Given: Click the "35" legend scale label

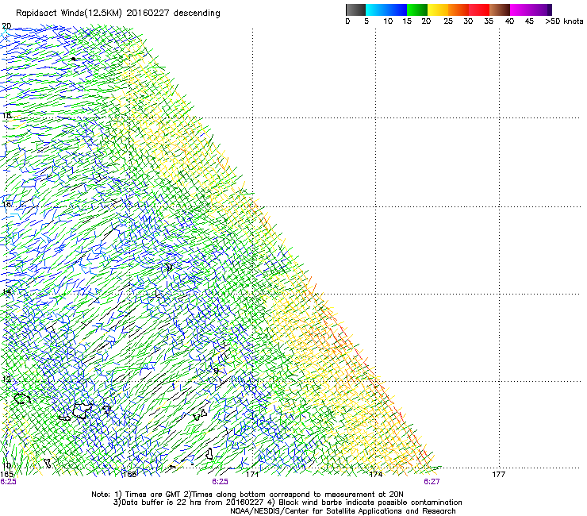Looking at the screenshot, I should click(x=489, y=21).
